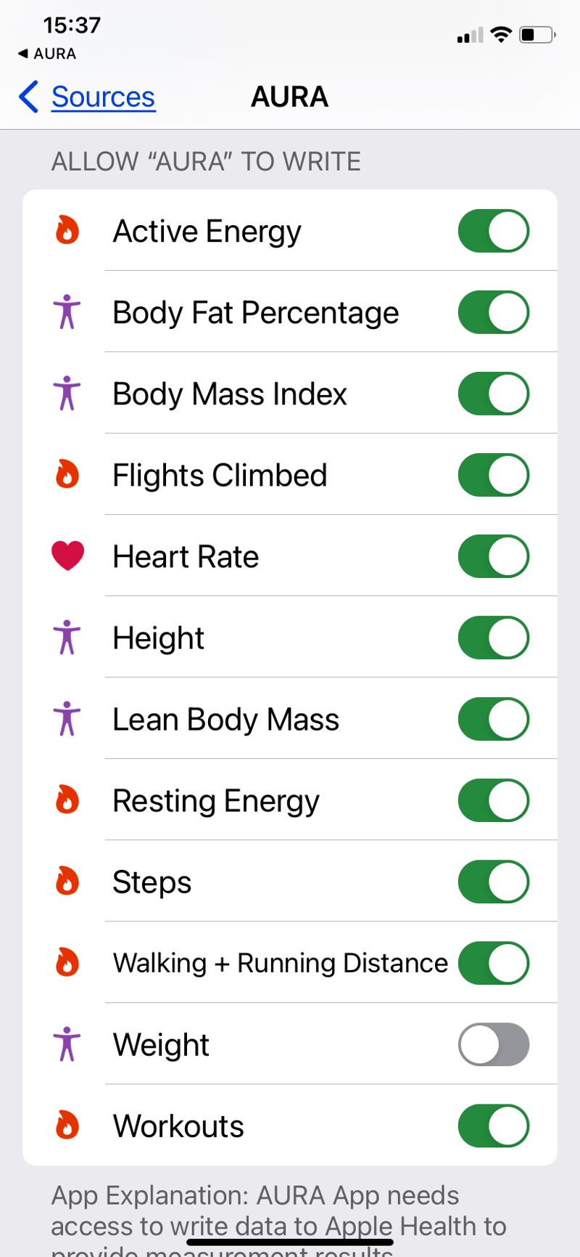Return to AURA app via status bar
This screenshot has width=580, height=1257.
pos(47,54)
